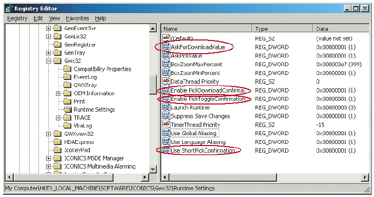
Task: Expand the GenLic32 key
Action: coord(48,37)
